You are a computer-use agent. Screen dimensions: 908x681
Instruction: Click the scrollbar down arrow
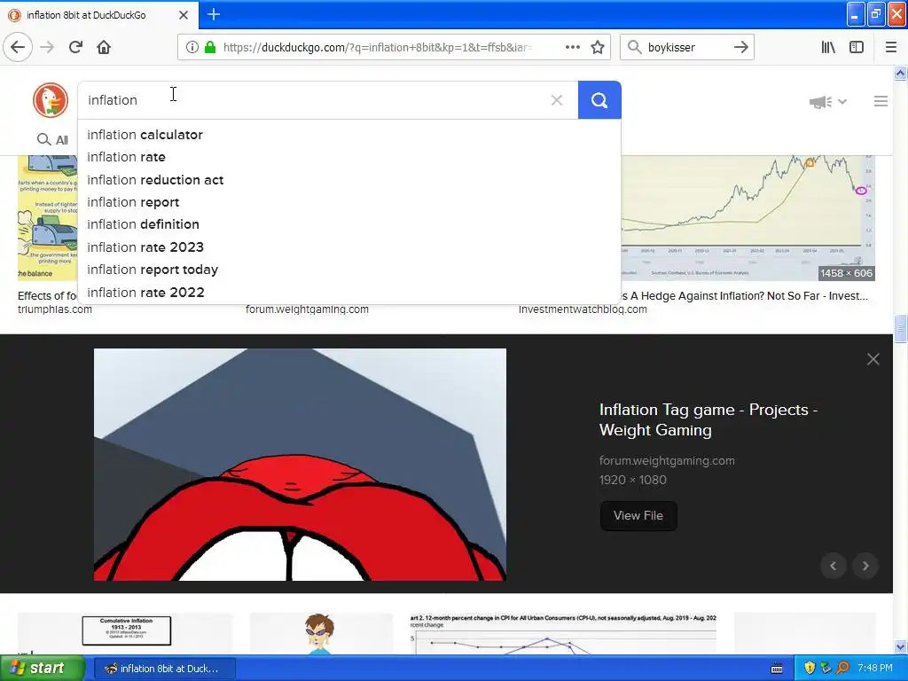(900, 646)
